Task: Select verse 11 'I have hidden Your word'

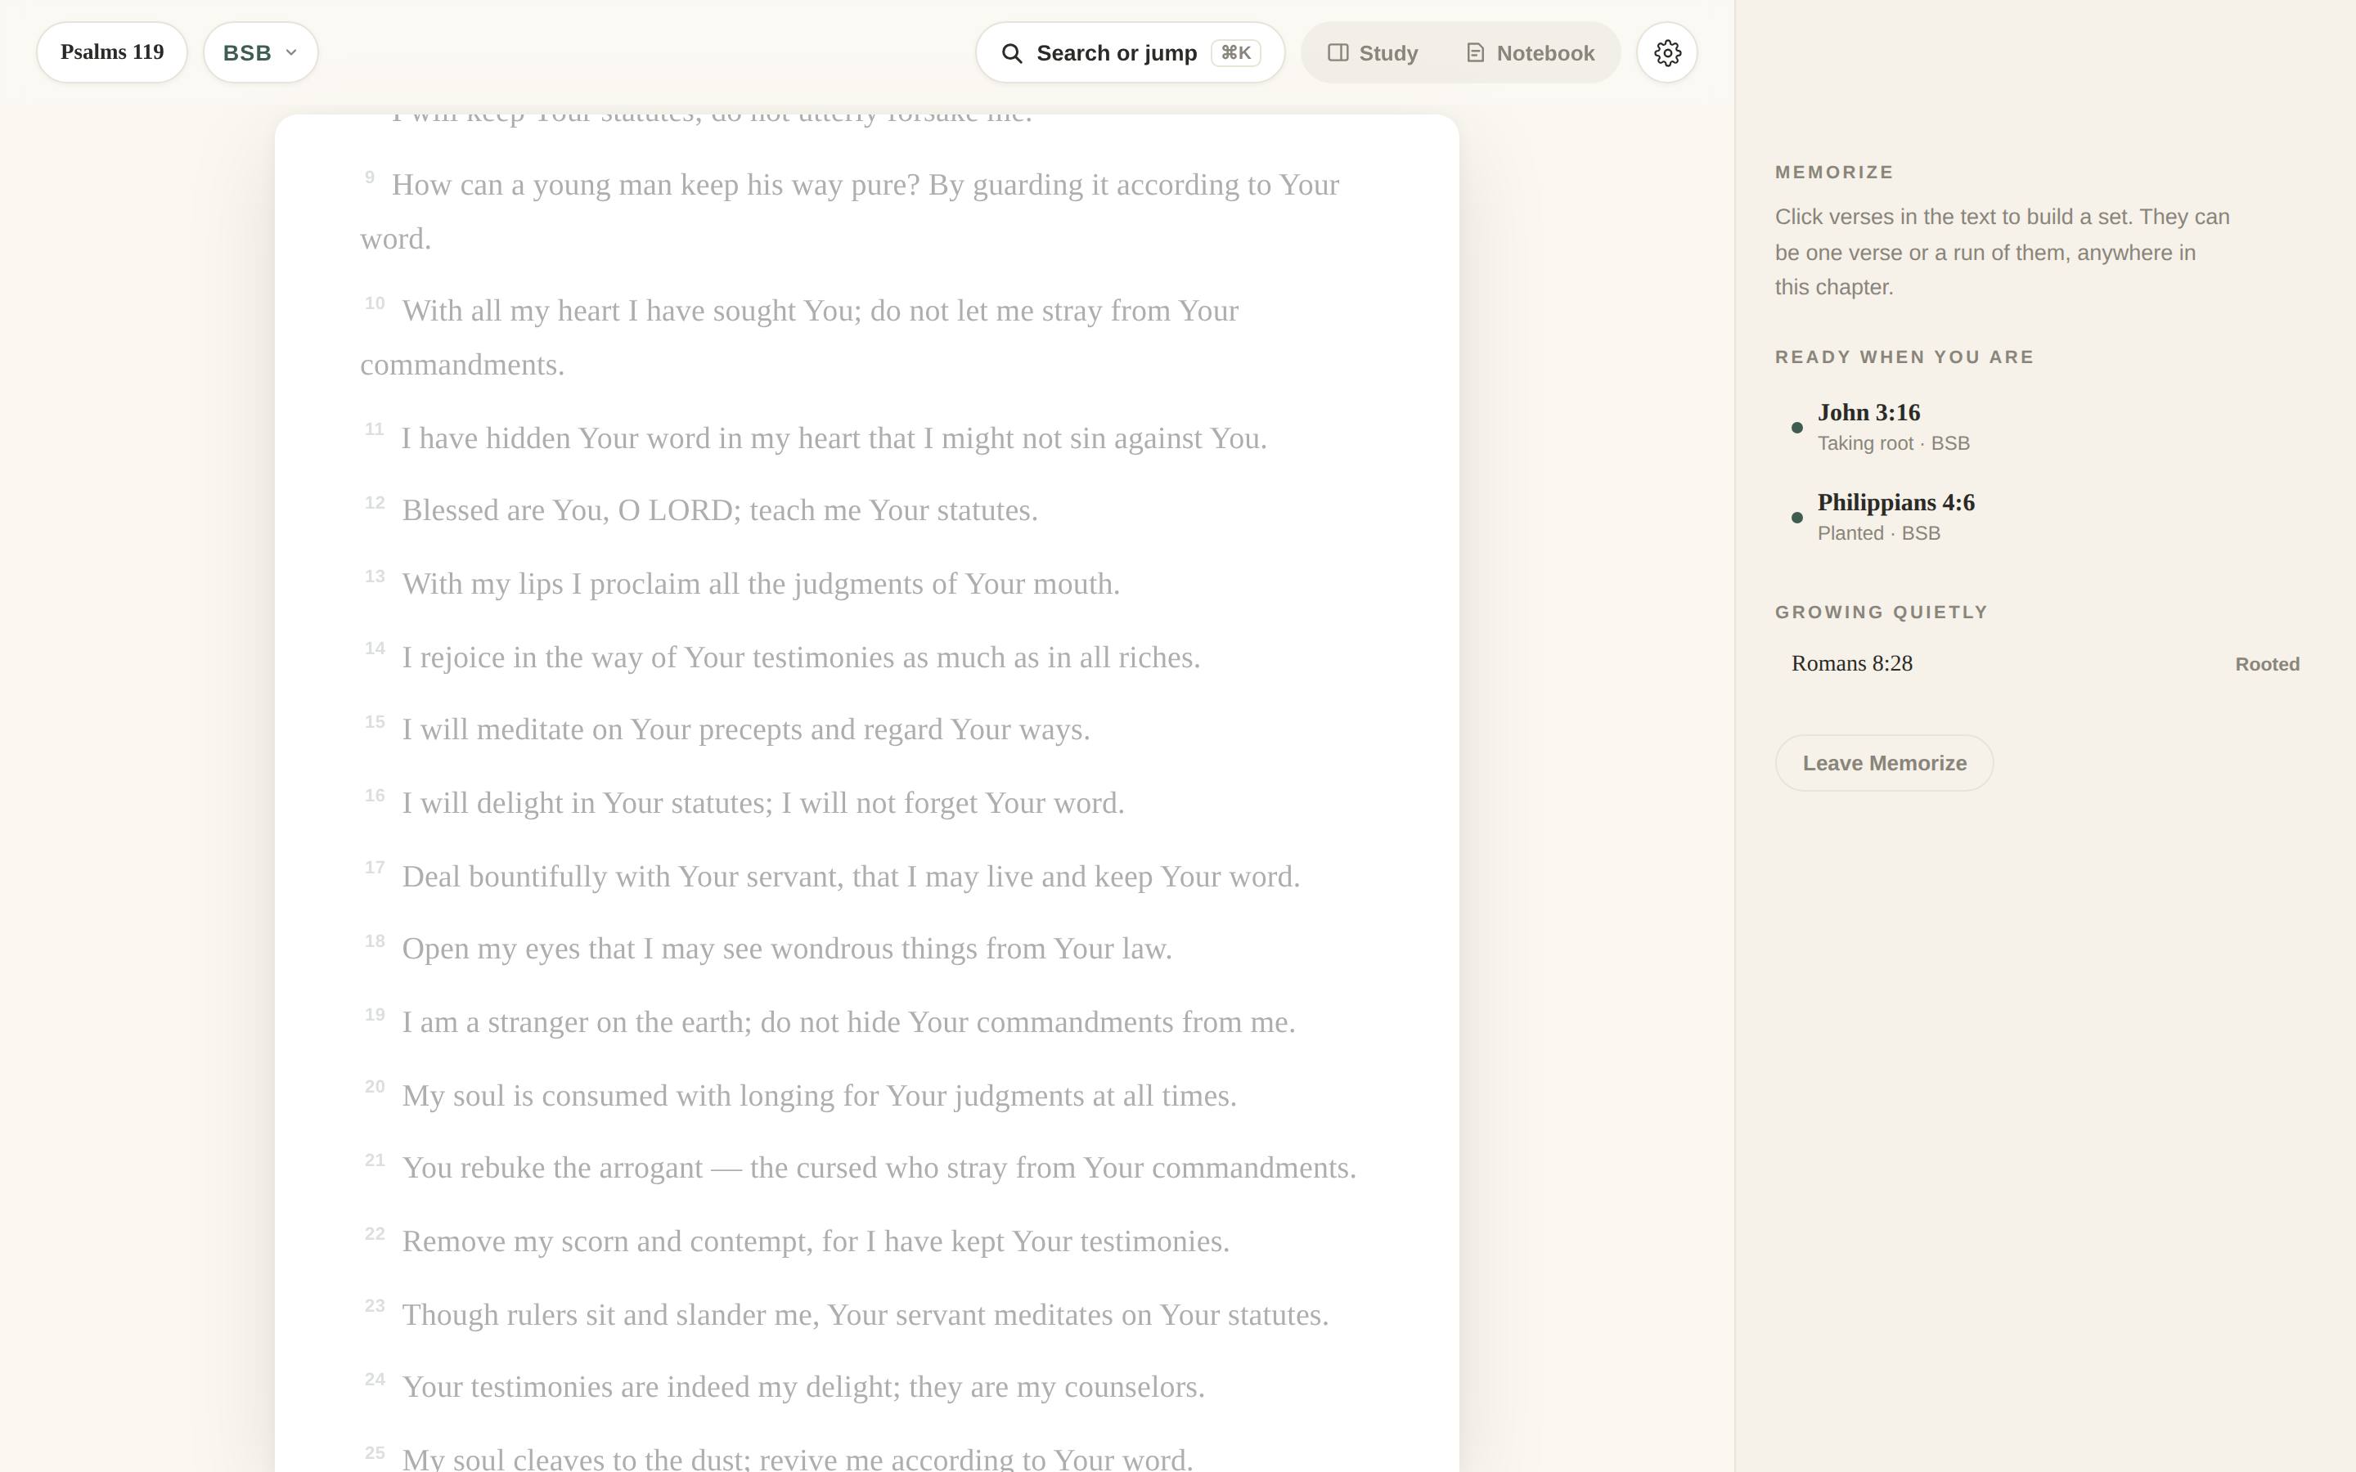Action: tap(814, 438)
